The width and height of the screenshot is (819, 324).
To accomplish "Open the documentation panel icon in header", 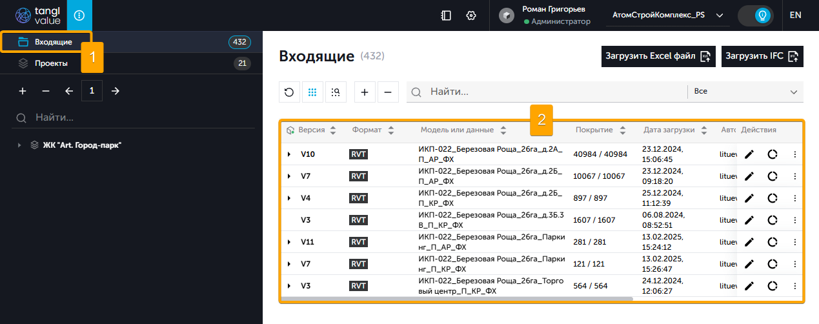I will coord(445,15).
